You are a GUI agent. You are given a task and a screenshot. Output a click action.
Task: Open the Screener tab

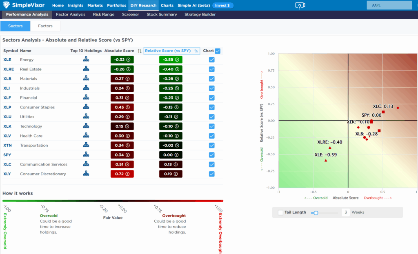tap(130, 14)
